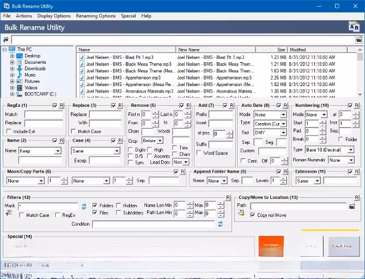Click the path history icon left of address bar
The image size is (365, 279).
[5, 40]
